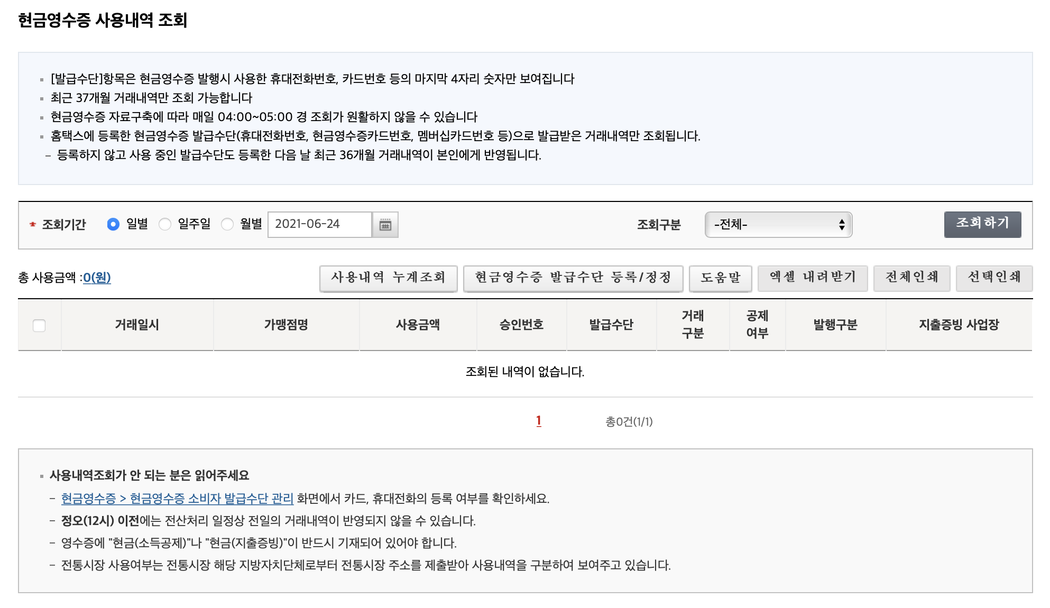Open 현금영수증 발급수단 등록/정정 button

[x=573, y=278]
